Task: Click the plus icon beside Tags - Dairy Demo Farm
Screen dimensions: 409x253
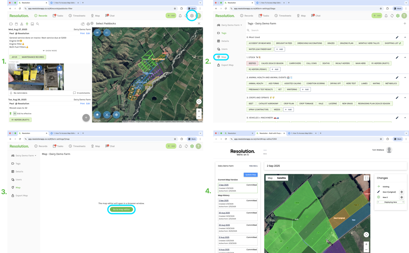Action: pyautogui.click(x=405, y=24)
